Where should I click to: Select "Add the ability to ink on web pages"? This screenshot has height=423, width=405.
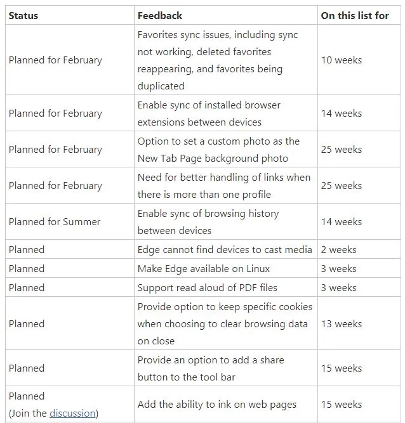[x=216, y=405]
